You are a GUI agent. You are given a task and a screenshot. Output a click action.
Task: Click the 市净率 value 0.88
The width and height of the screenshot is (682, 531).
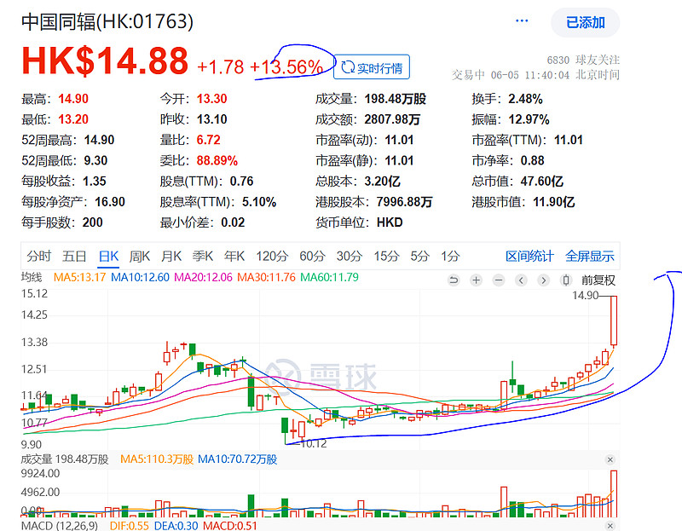(x=532, y=160)
